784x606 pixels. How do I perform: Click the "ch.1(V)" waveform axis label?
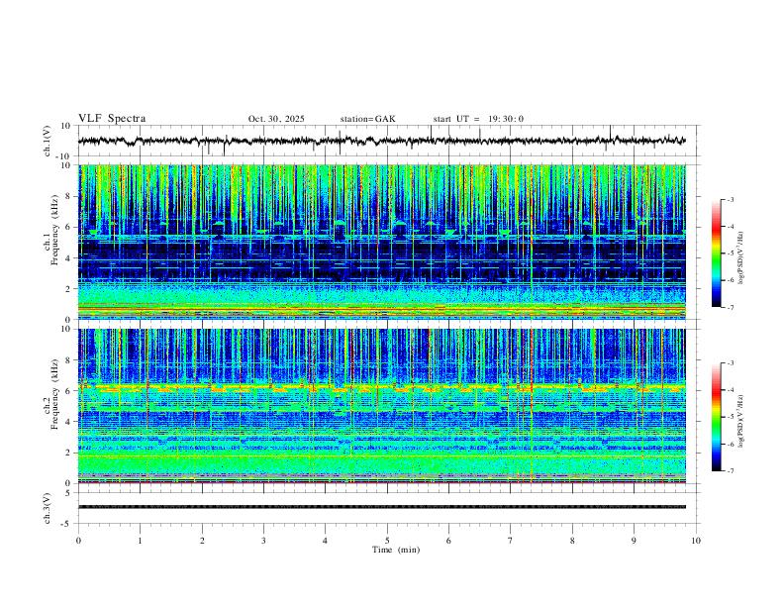pyautogui.click(x=48, y=141)
